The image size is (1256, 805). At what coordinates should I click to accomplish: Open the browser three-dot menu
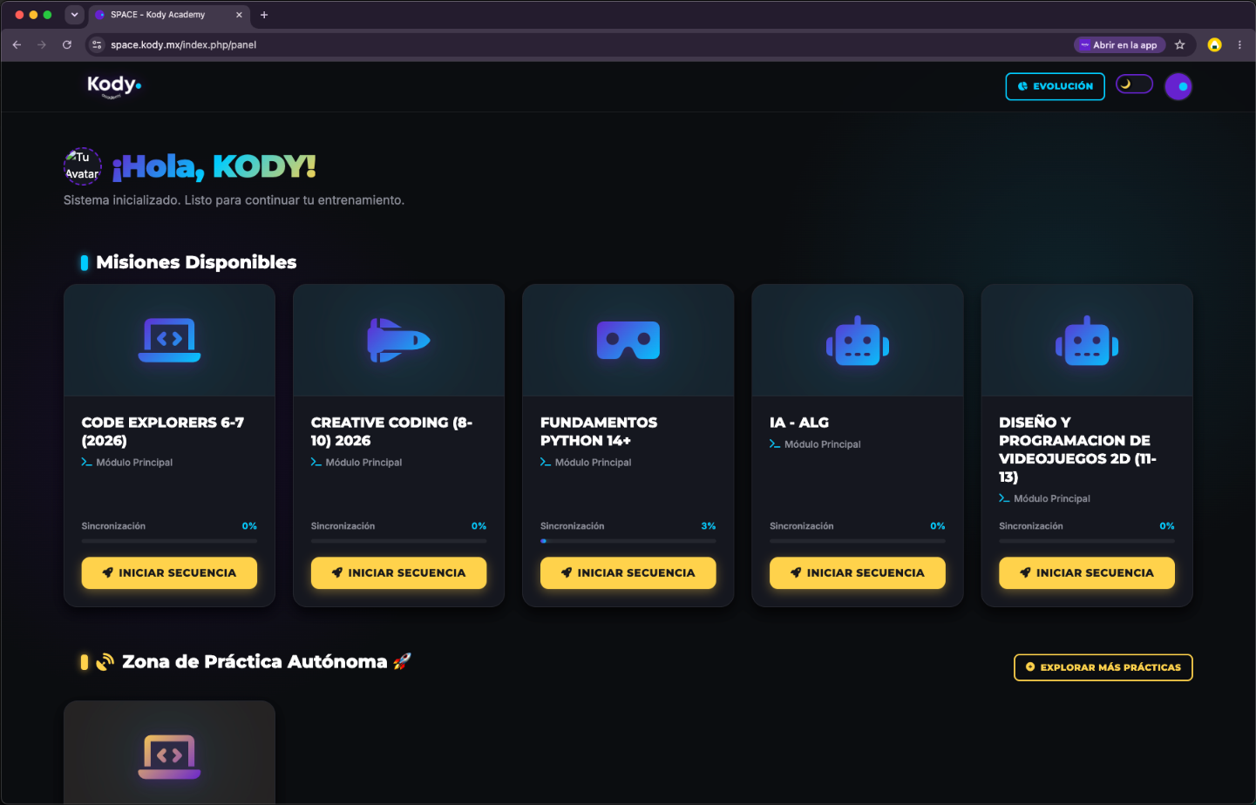click(x=1239, y=44)
